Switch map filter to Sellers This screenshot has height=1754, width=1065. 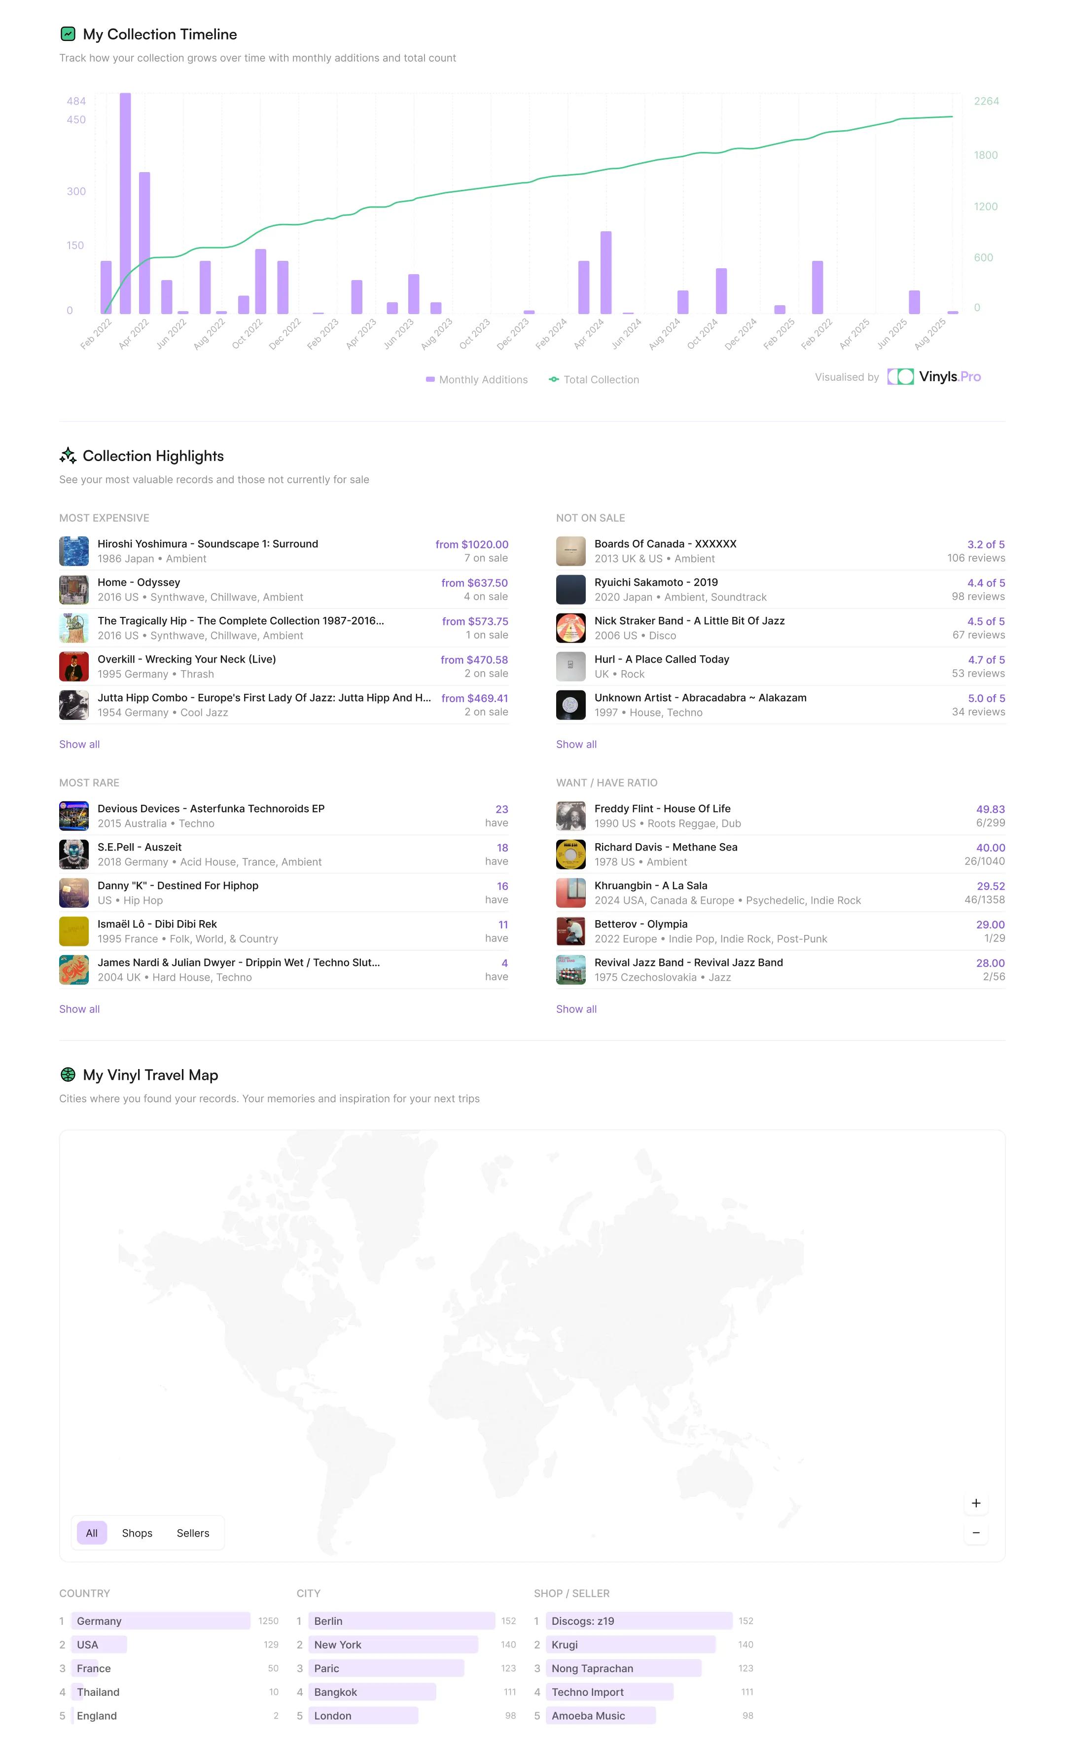(193, 1533)
